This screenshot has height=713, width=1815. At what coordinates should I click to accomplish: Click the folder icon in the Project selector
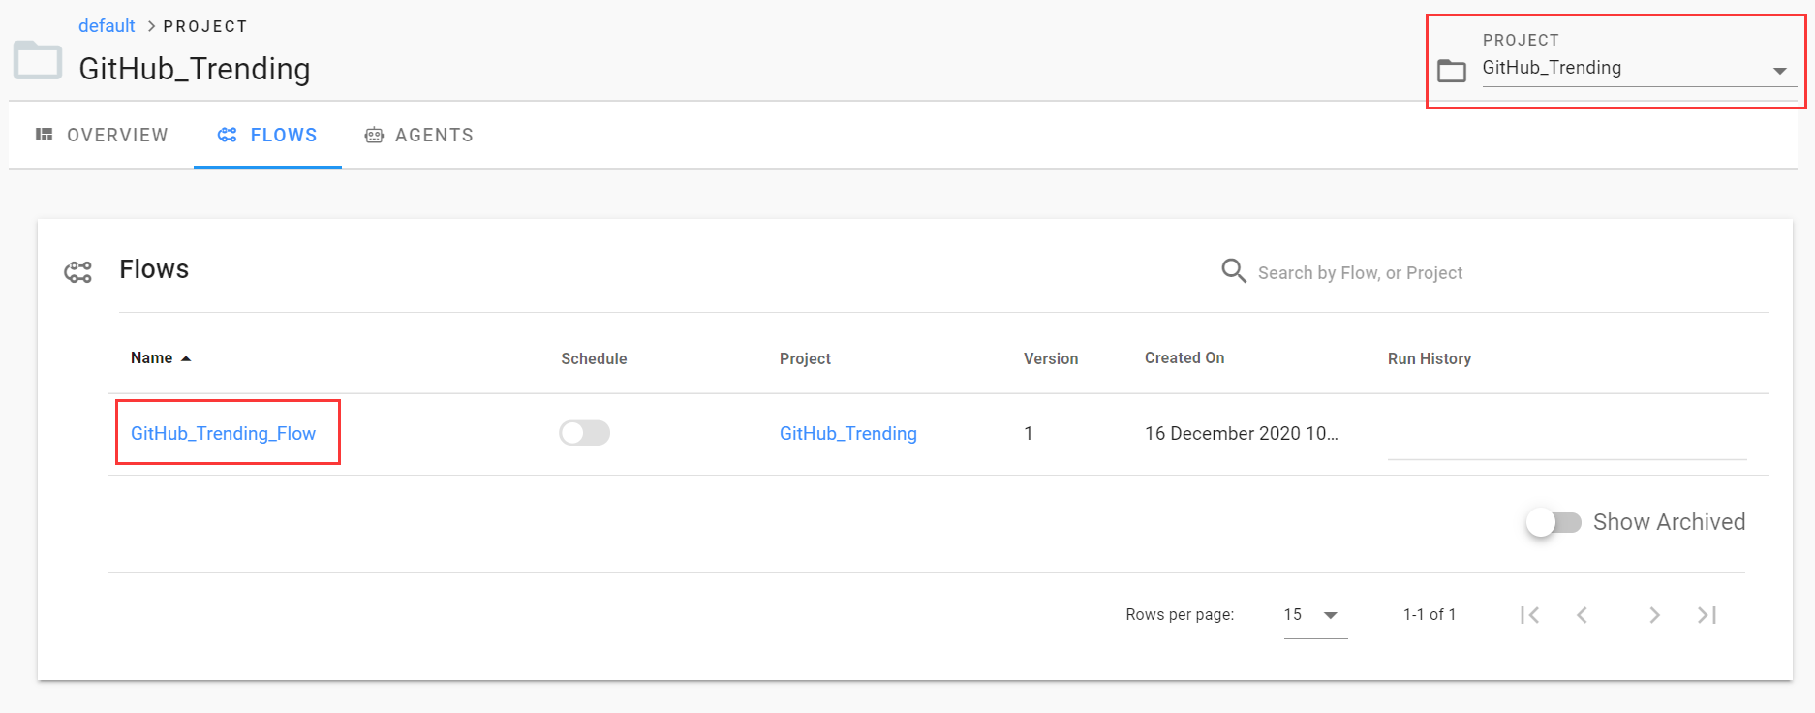tap(1451, 71)
